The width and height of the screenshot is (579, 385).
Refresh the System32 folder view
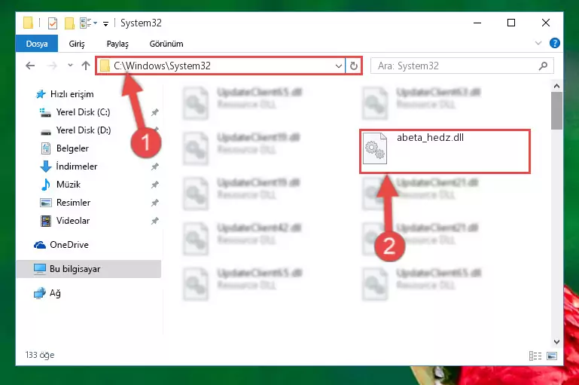353,66
